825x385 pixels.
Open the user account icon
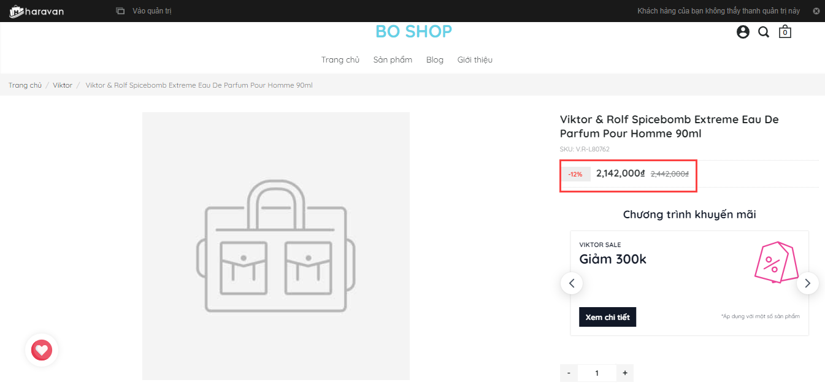(x=743, y=32)
